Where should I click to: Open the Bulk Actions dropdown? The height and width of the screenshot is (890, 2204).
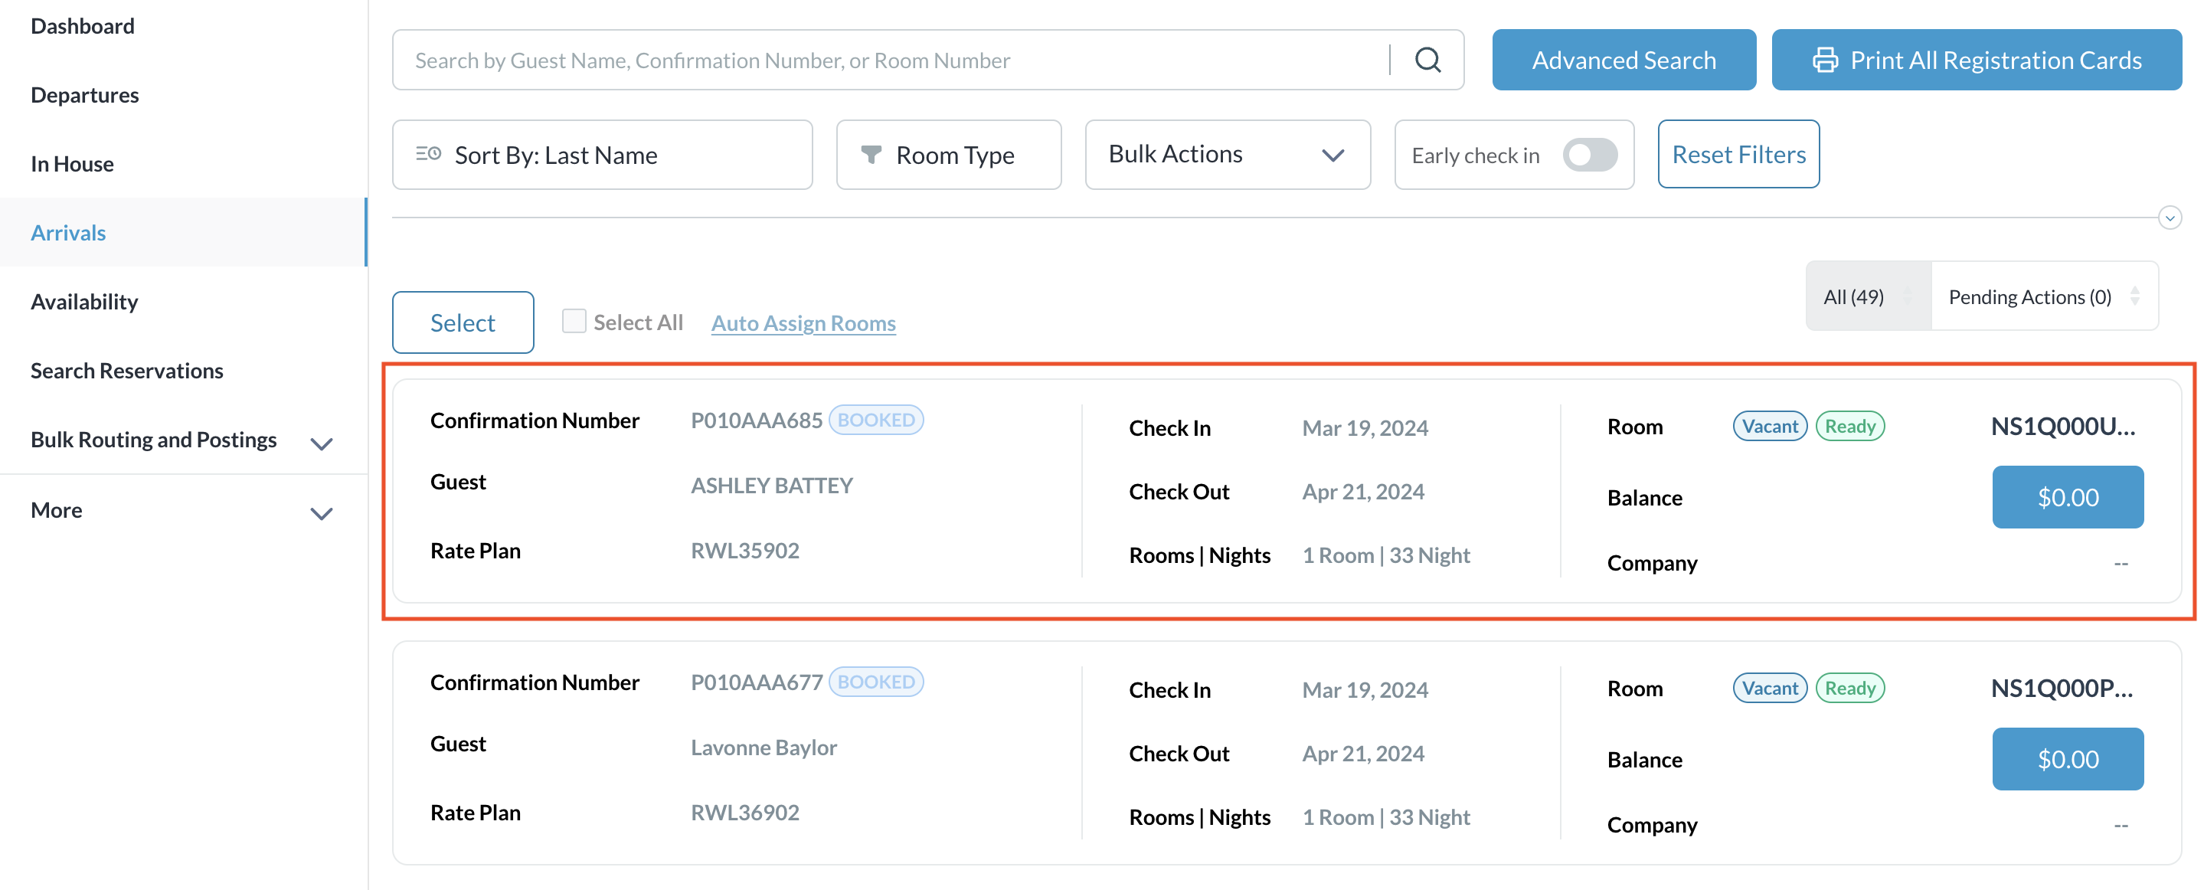click(1227, 154)
